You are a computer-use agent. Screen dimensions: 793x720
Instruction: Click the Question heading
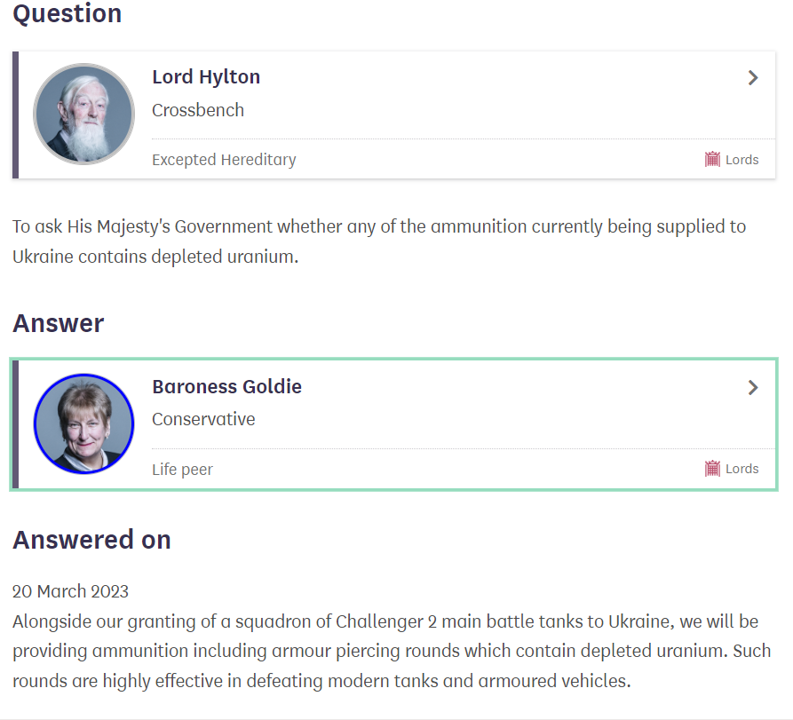tap(67, 14)
